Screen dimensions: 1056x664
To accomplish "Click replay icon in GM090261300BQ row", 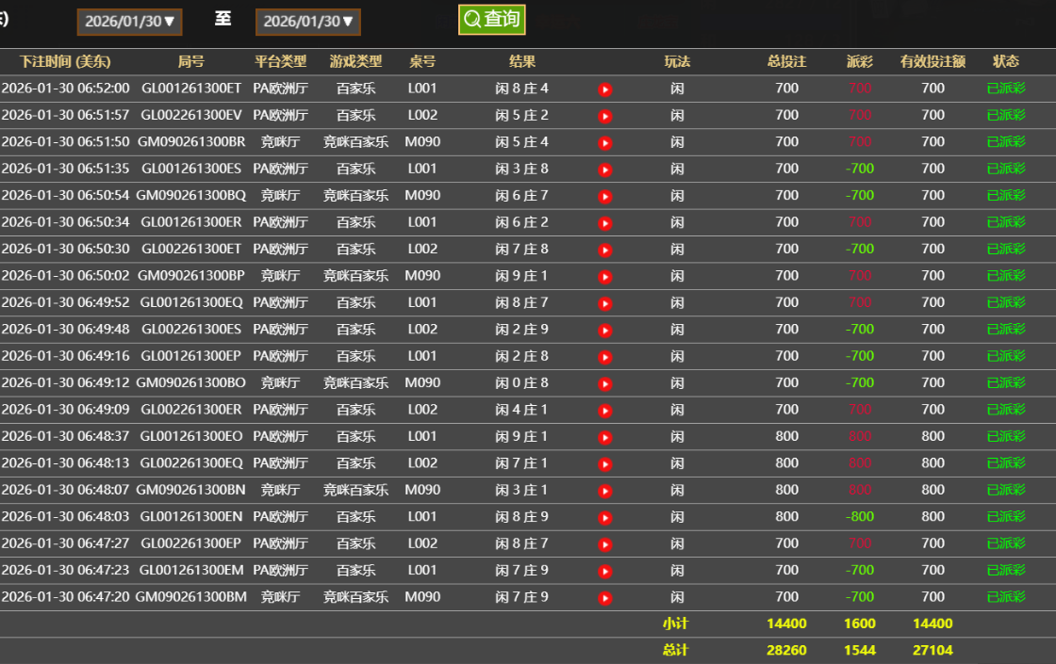I will pos(605,197).
